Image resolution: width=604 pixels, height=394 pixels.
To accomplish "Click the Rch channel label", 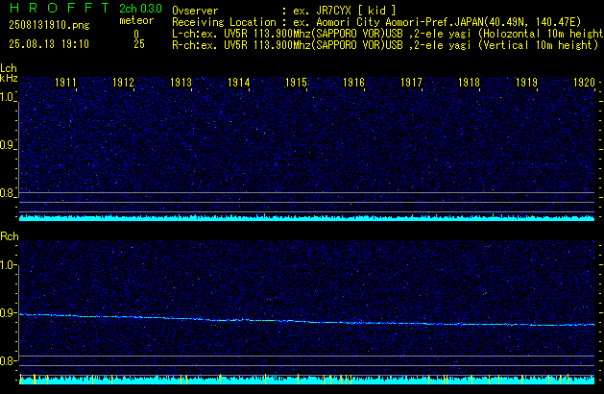I will click(10, 236).
